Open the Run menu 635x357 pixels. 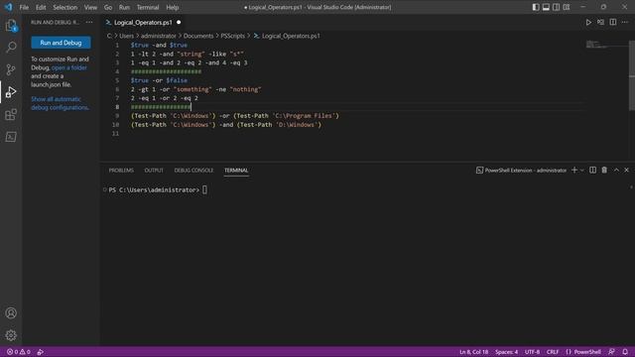pyautogui.click(x=124, y=7)
